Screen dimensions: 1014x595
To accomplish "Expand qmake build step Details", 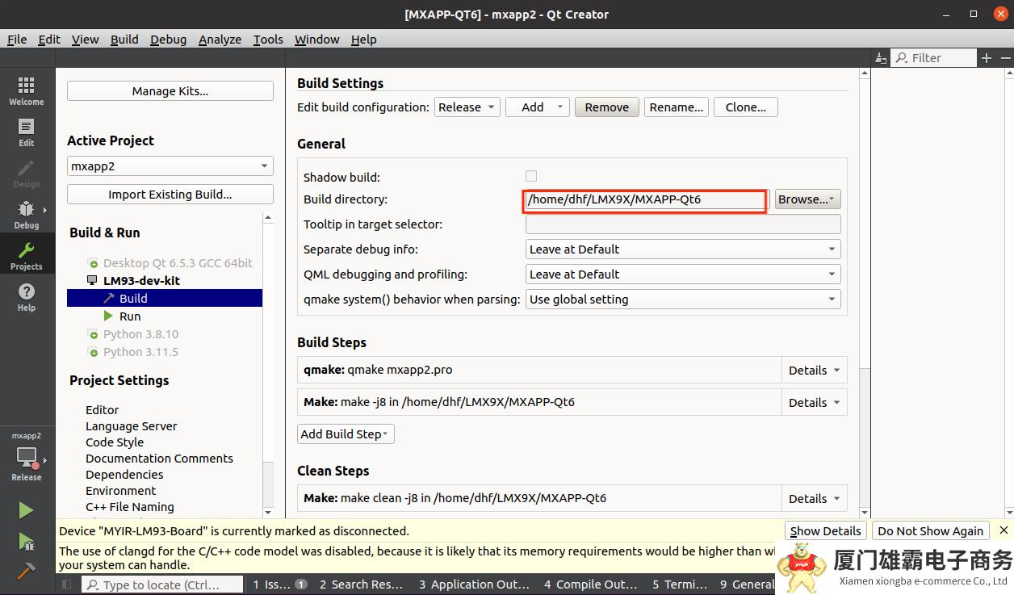I will coord(814,371).
